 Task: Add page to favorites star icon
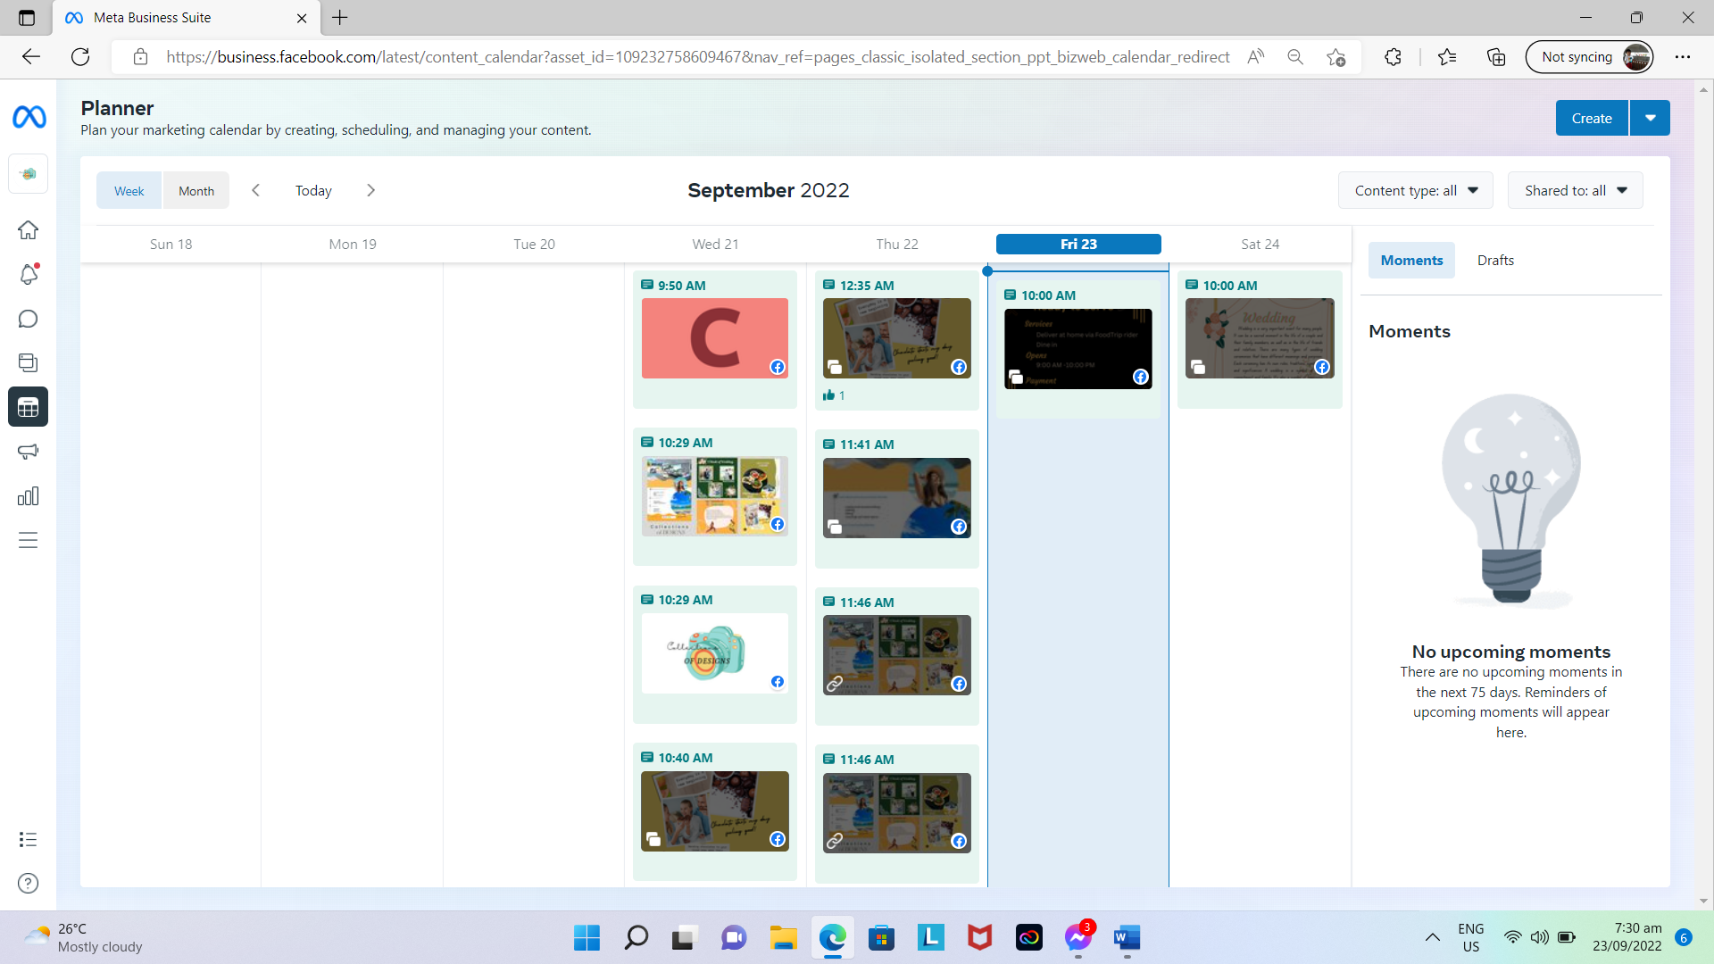click(x=1336, y=57)
